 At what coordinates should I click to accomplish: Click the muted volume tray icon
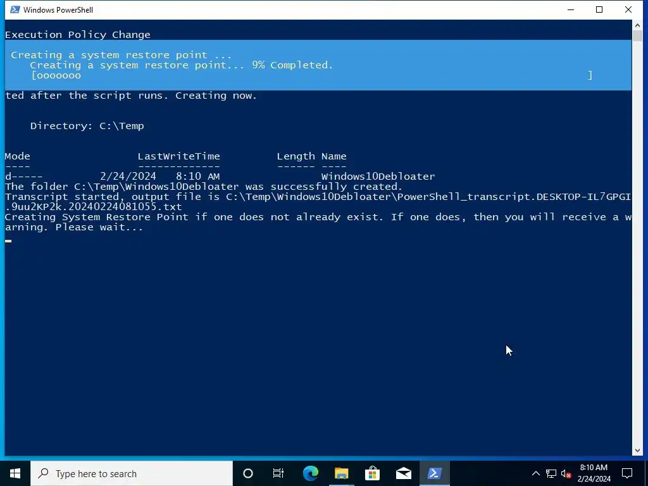coord(566,473)
